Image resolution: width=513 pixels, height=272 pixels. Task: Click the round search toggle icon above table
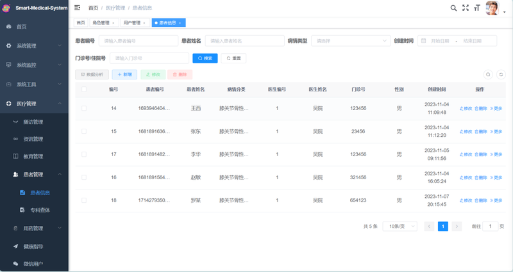[488, 75]
